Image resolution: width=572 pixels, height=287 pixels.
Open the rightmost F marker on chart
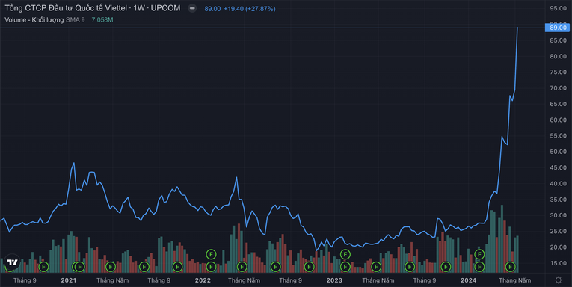(x=511, y=267)
